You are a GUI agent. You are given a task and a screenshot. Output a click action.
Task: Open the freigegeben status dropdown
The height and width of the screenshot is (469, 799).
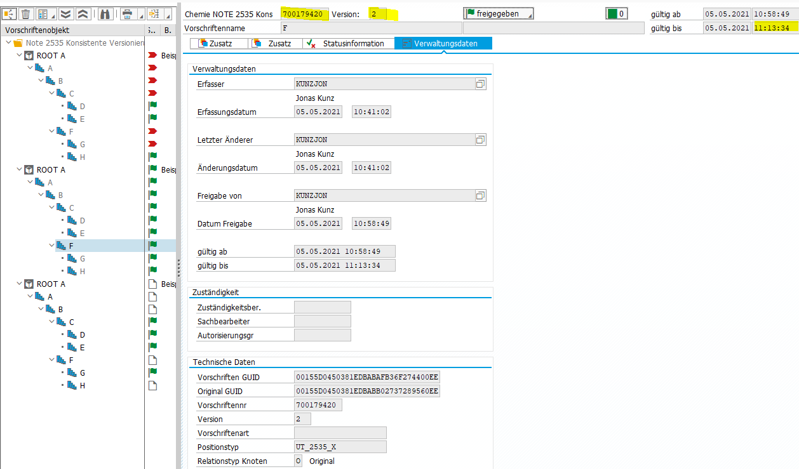point(499,14)
